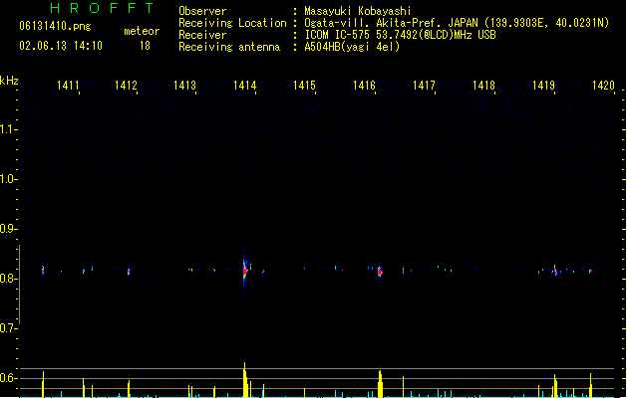Viewport: 627px width, 398px height.
Task: Click the 1420 time marker
Action: [603, 86]
